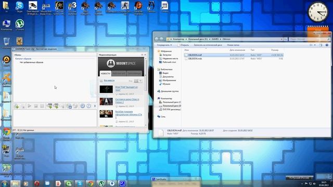
Task: Open the third MountSpace tab
Action: (x=134, y=73)
